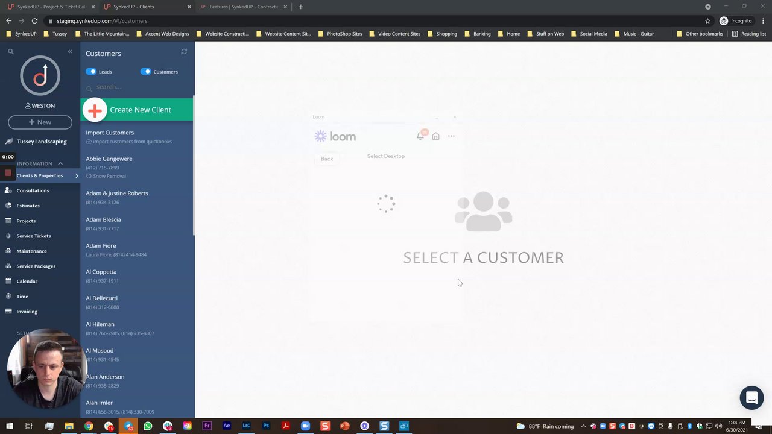This screenshot has height=434, width=772.
Task: Open the Invoicing section icon
Action: point(8,312)
